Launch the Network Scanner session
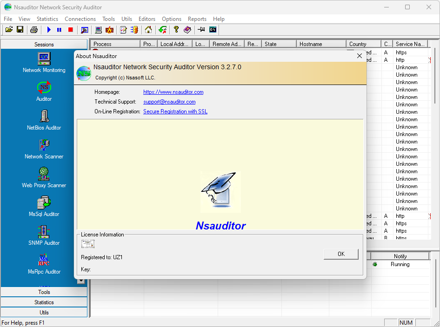Image resolution: width=440 pixels, height=327 pixels. (44, 149)
